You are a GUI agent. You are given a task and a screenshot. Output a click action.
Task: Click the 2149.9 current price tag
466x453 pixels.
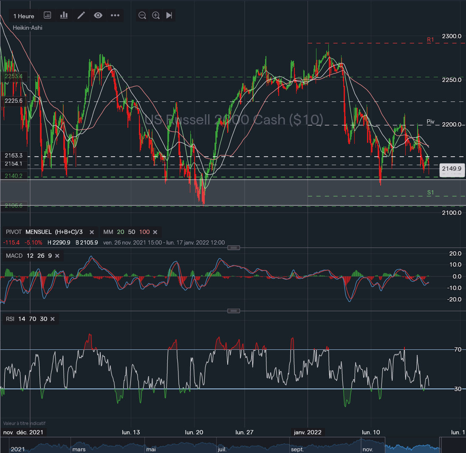point(451,169)
